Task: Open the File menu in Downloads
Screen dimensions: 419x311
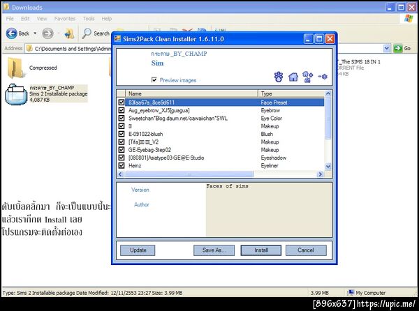Action: pos(10,19)
